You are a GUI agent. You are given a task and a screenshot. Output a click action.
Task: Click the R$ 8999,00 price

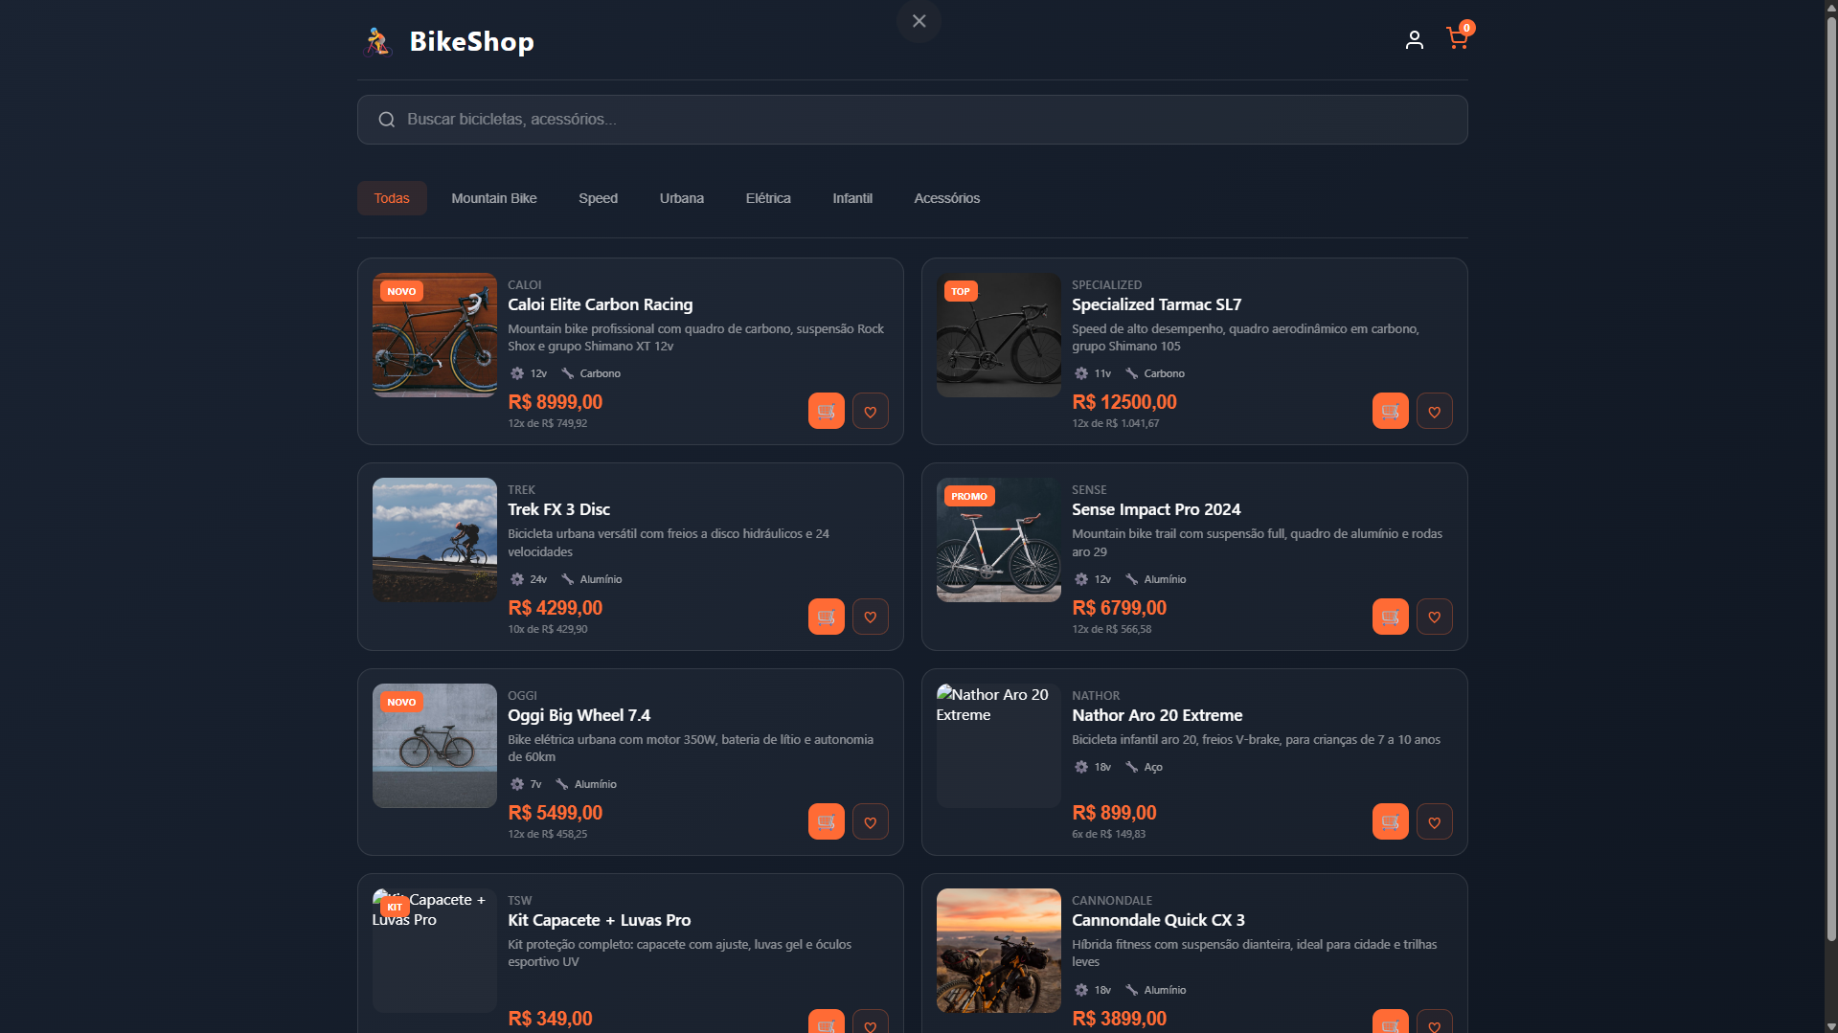pos(556,402)
